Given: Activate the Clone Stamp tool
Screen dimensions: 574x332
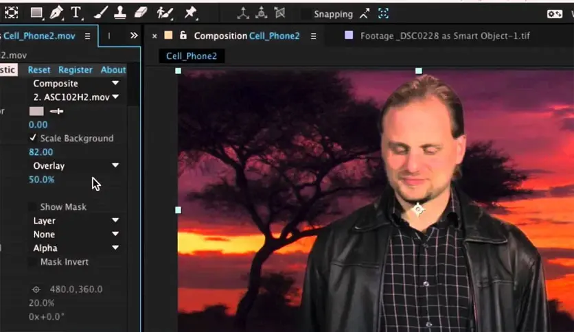Looking at the screenshot, I should point(119,12).
